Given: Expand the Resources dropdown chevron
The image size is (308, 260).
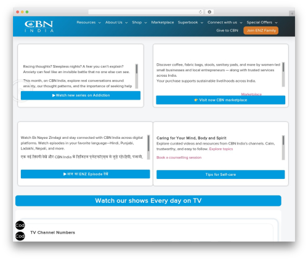Looking at the screenshot, I should (100, 23).
